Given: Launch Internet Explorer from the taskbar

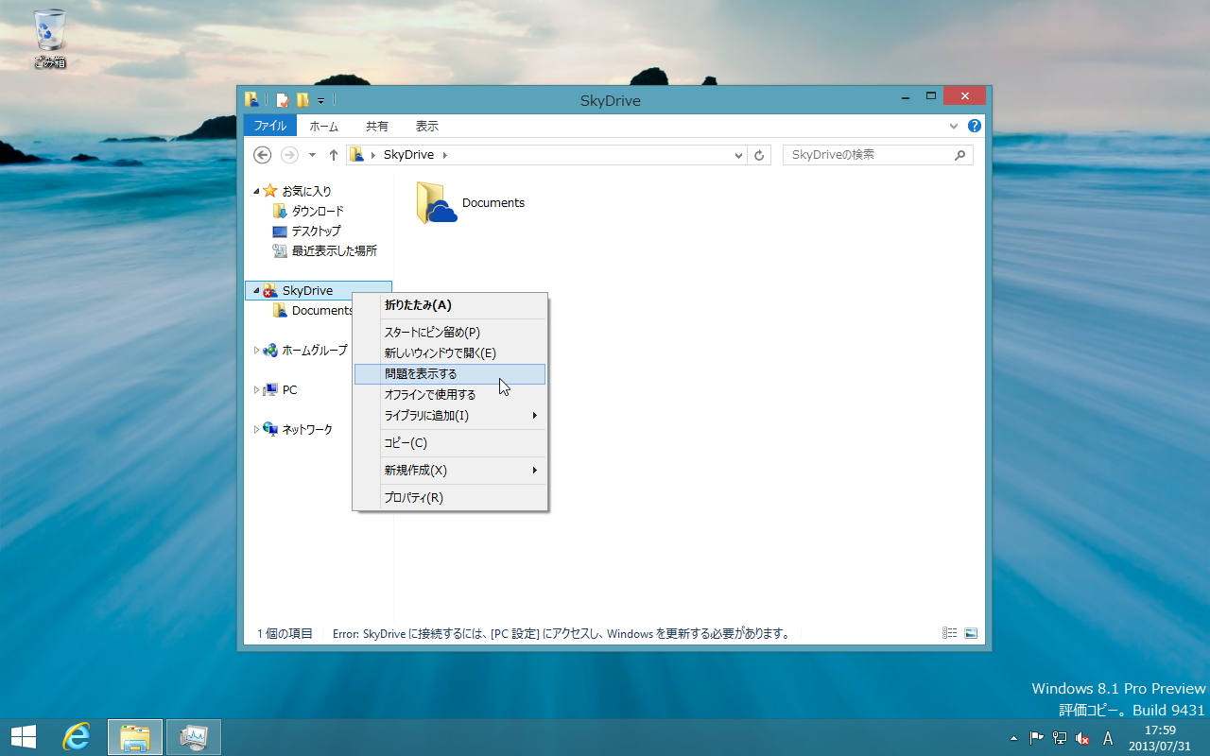Looking at the screenshot, I should 76,737.
